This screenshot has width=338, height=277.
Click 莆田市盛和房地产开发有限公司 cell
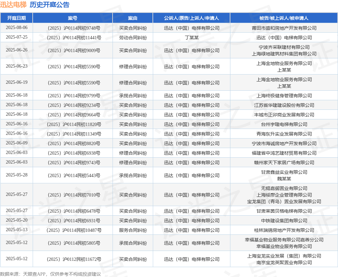pos(284,28)
